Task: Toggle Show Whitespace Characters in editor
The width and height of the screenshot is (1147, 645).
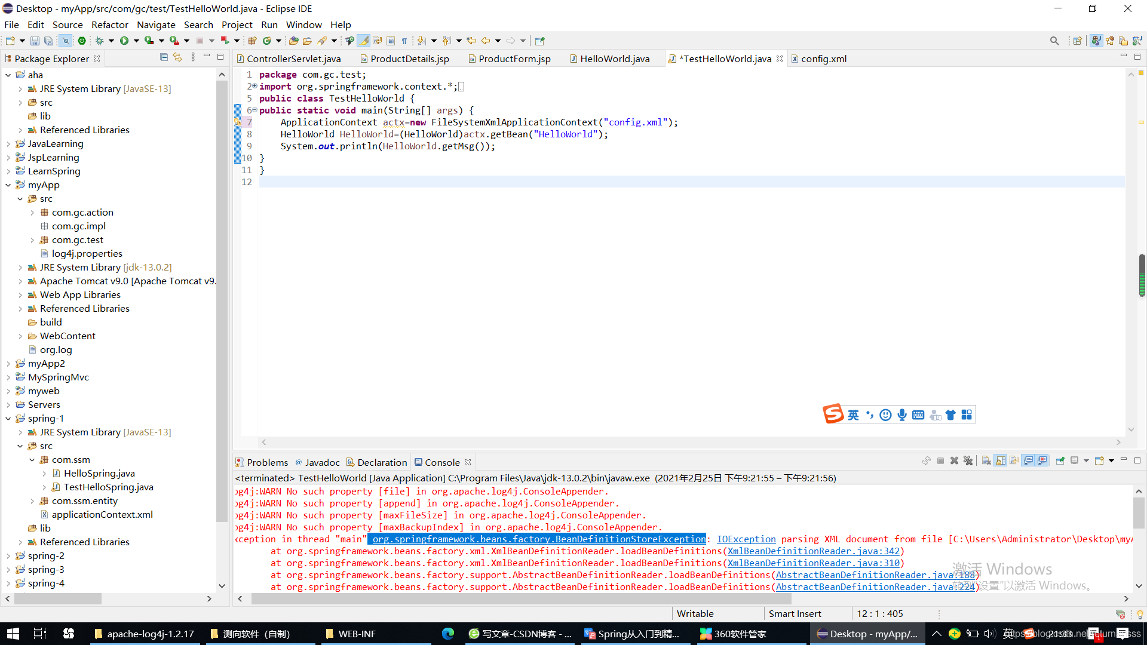Action: (404, 40)
